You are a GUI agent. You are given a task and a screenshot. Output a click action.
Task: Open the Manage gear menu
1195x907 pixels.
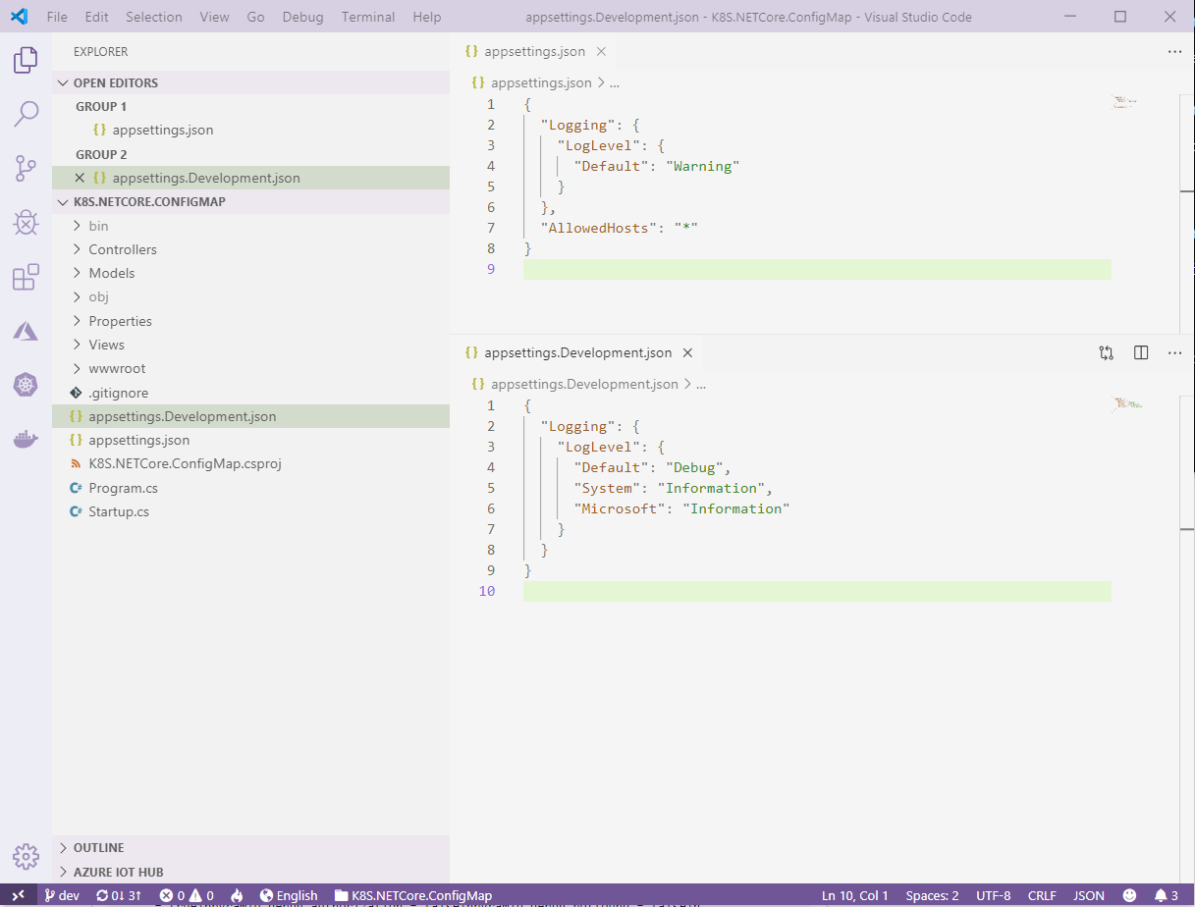[26, 855]
